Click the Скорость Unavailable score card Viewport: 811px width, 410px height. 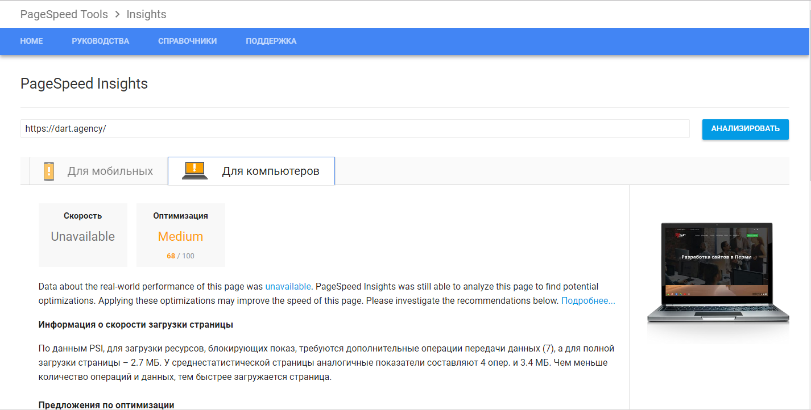click(x=83, y=235)
